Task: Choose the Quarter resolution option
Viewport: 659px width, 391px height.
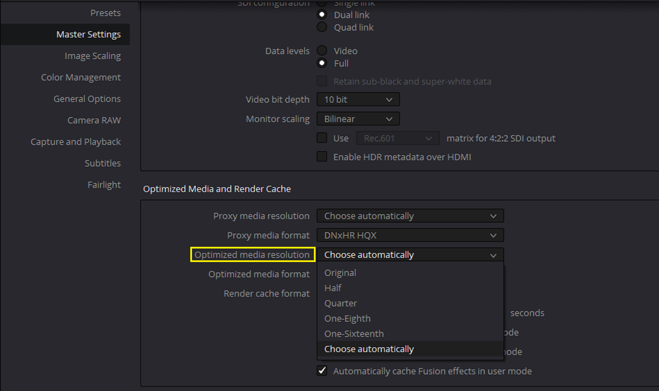Action: [x=410, y=304]
